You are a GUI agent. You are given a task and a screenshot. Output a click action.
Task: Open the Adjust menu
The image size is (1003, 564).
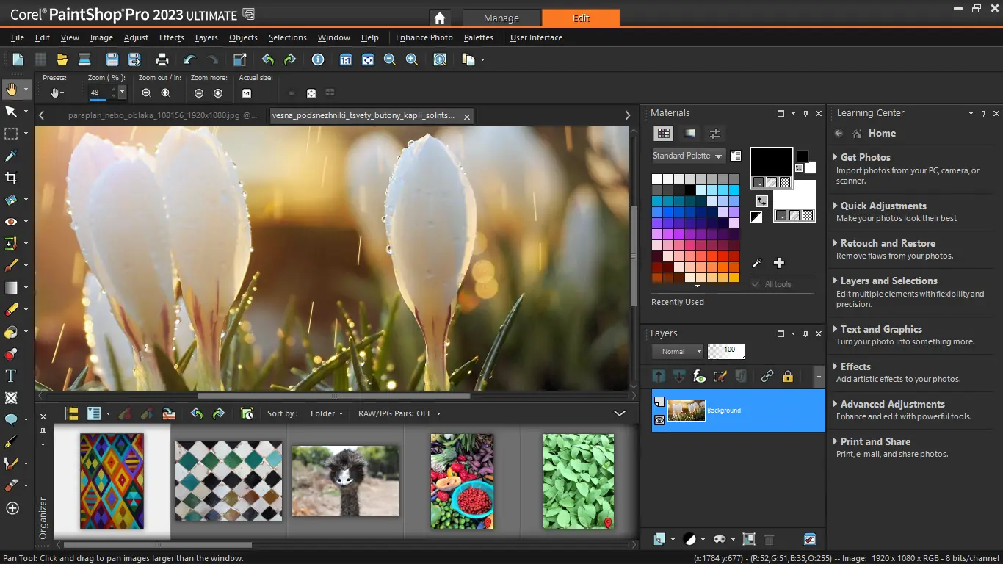click(x=136, y=37)
